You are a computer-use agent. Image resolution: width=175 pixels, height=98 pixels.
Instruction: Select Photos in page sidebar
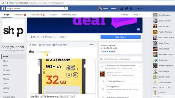coord(6,79)
